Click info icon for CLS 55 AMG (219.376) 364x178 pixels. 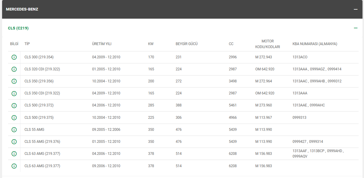[14, 142]
